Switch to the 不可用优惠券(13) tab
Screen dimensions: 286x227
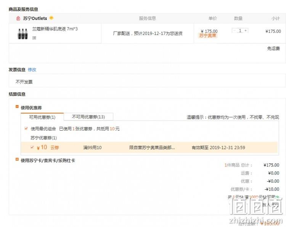(x=88, y=117)
